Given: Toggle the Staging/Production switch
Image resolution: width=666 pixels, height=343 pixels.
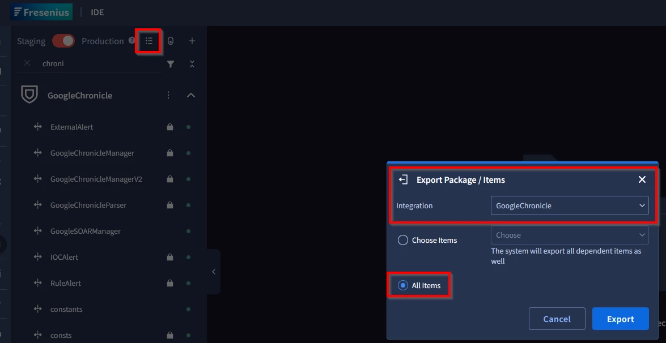Looking at the screenshot, I should pyautogui.click(x=63, y=41).
